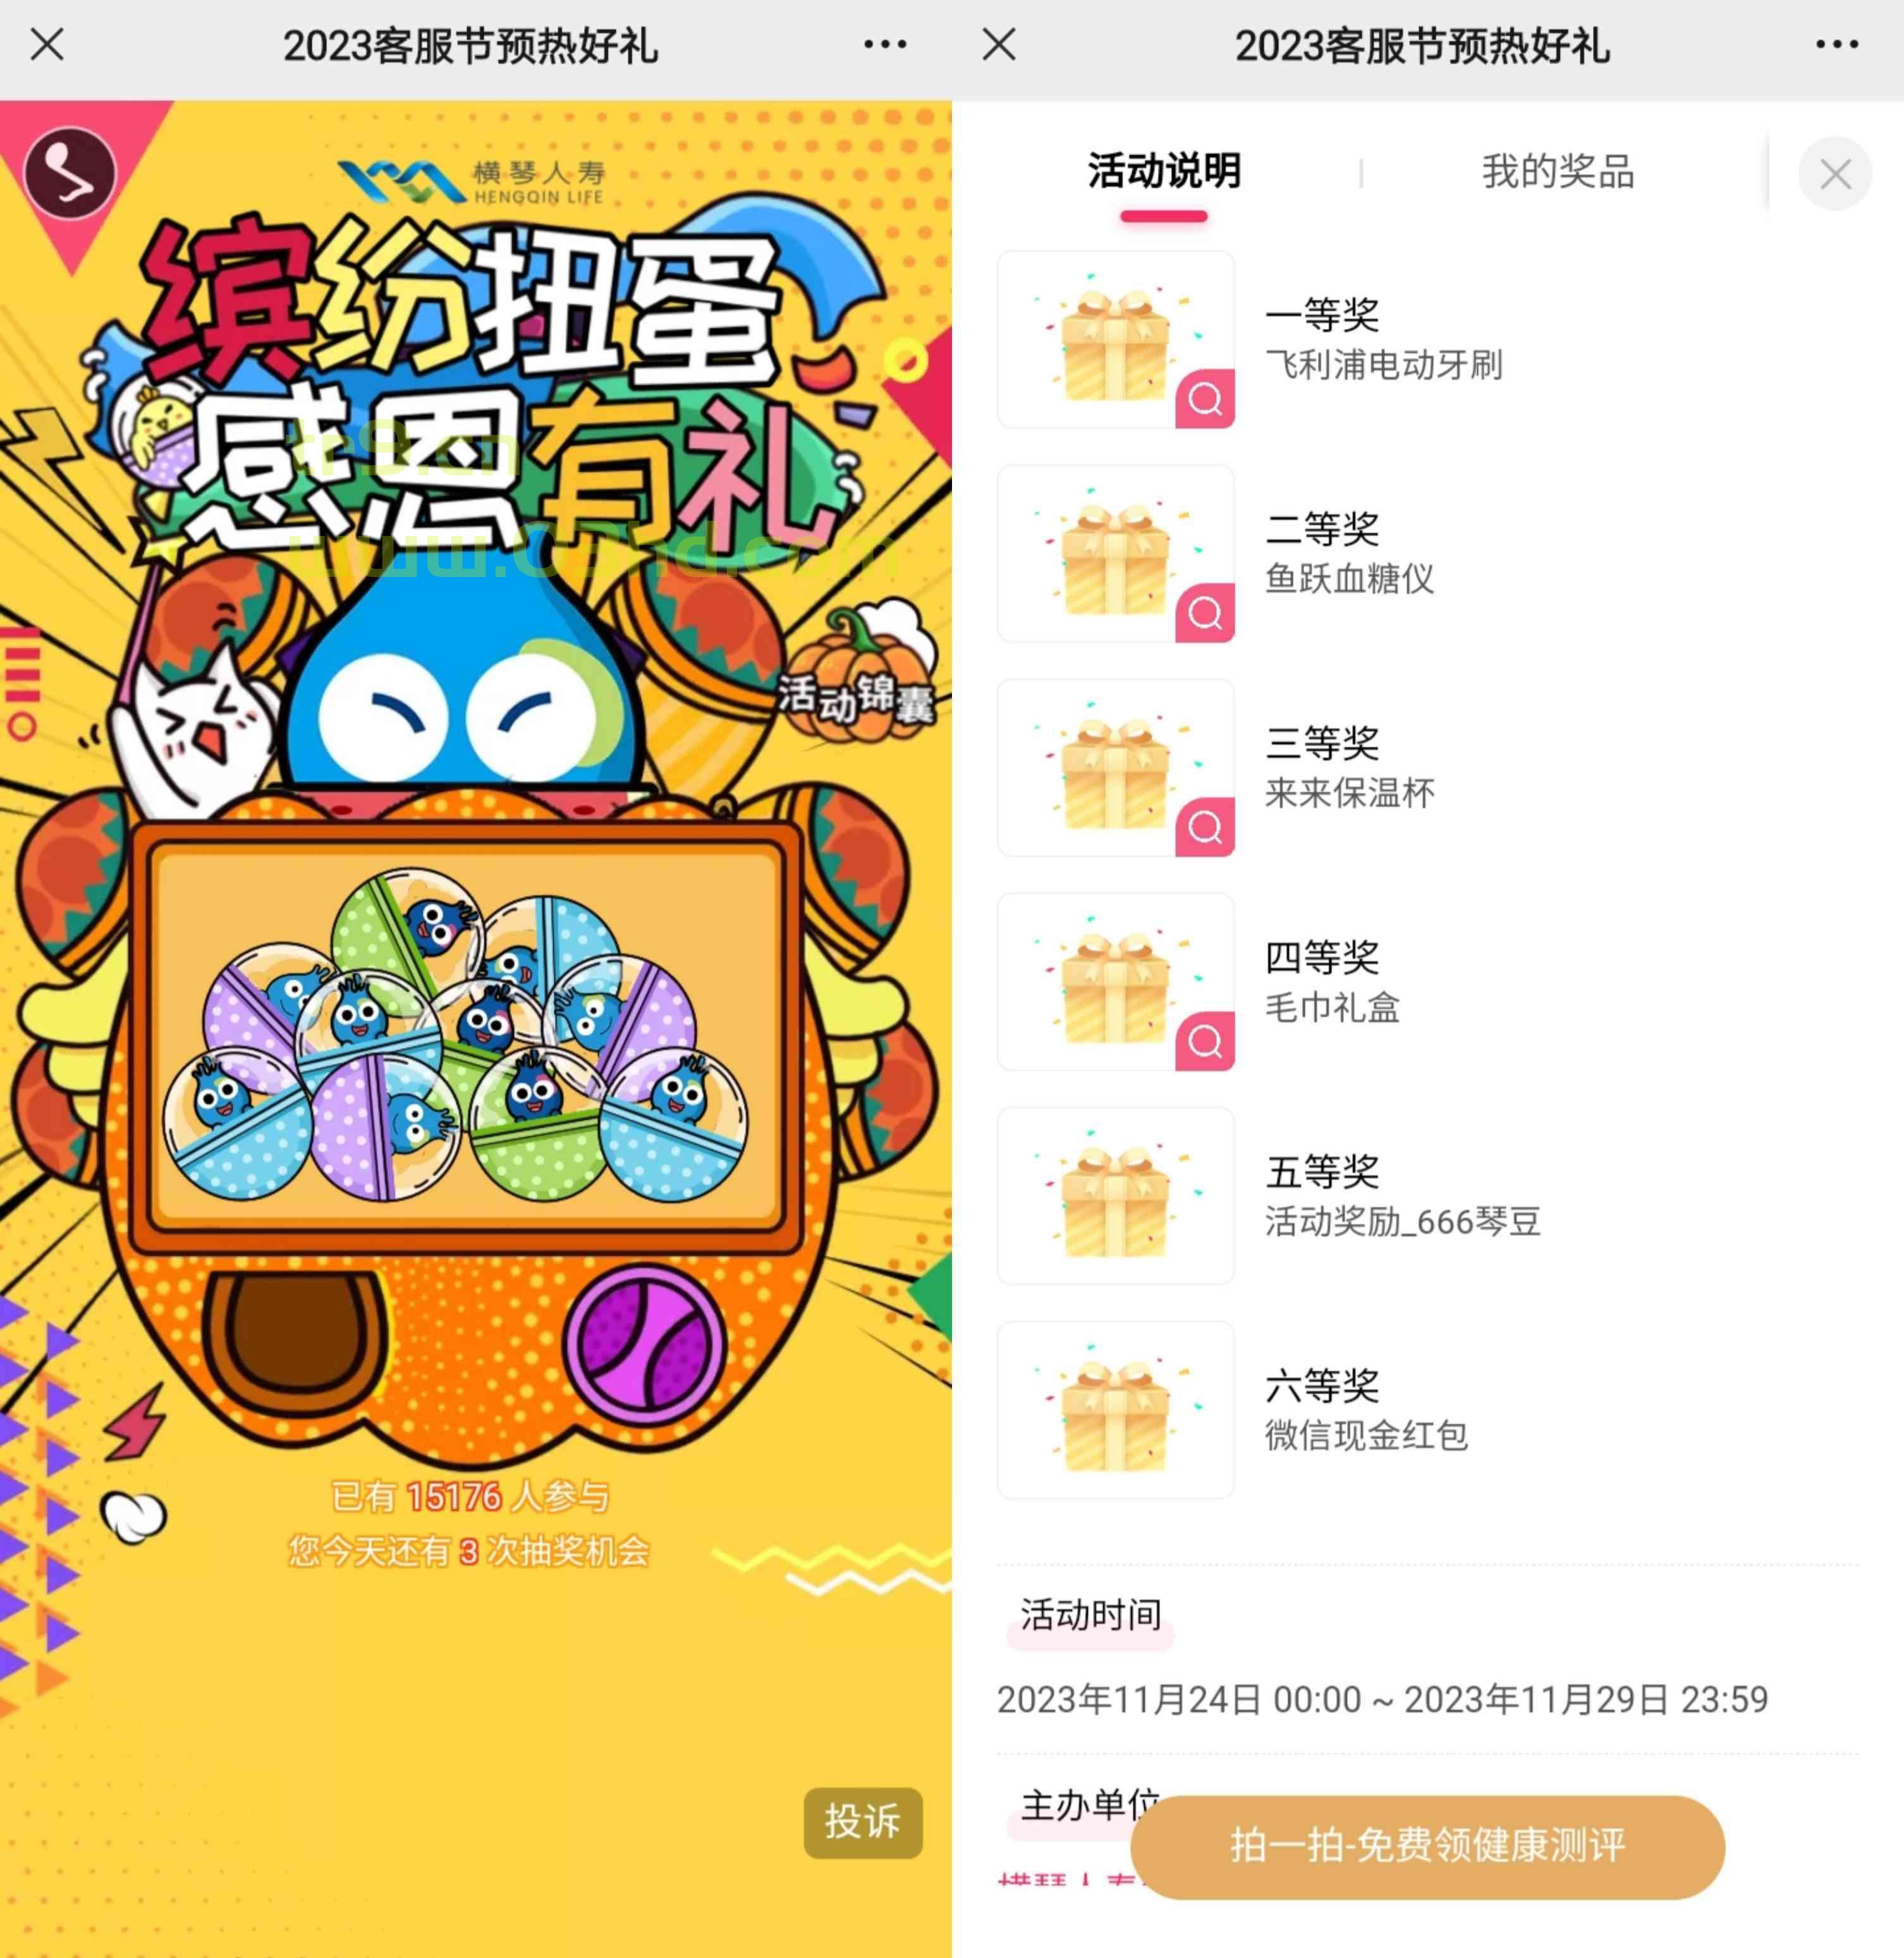Magnify the 二等奖 鱼跃血糖仪 prize image
The height and width of the screenshot is (1958, 1904).
pyautogui.click(x=1205, y=612)
